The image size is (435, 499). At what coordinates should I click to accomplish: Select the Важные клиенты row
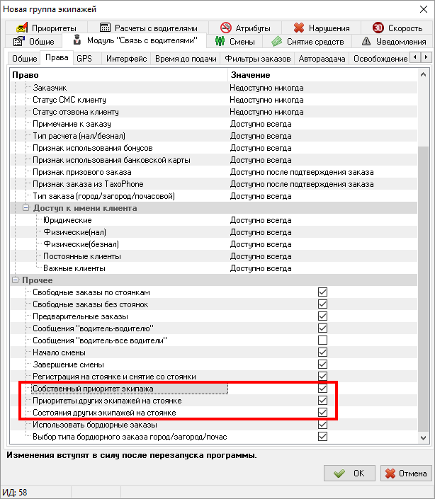[x=214, y=268]
